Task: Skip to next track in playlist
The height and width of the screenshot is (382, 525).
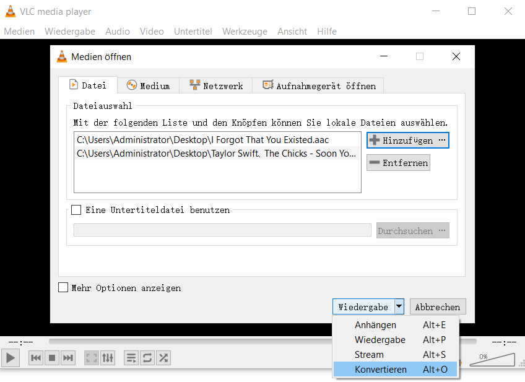Action: pyautogui.click(x=68, y=358)
